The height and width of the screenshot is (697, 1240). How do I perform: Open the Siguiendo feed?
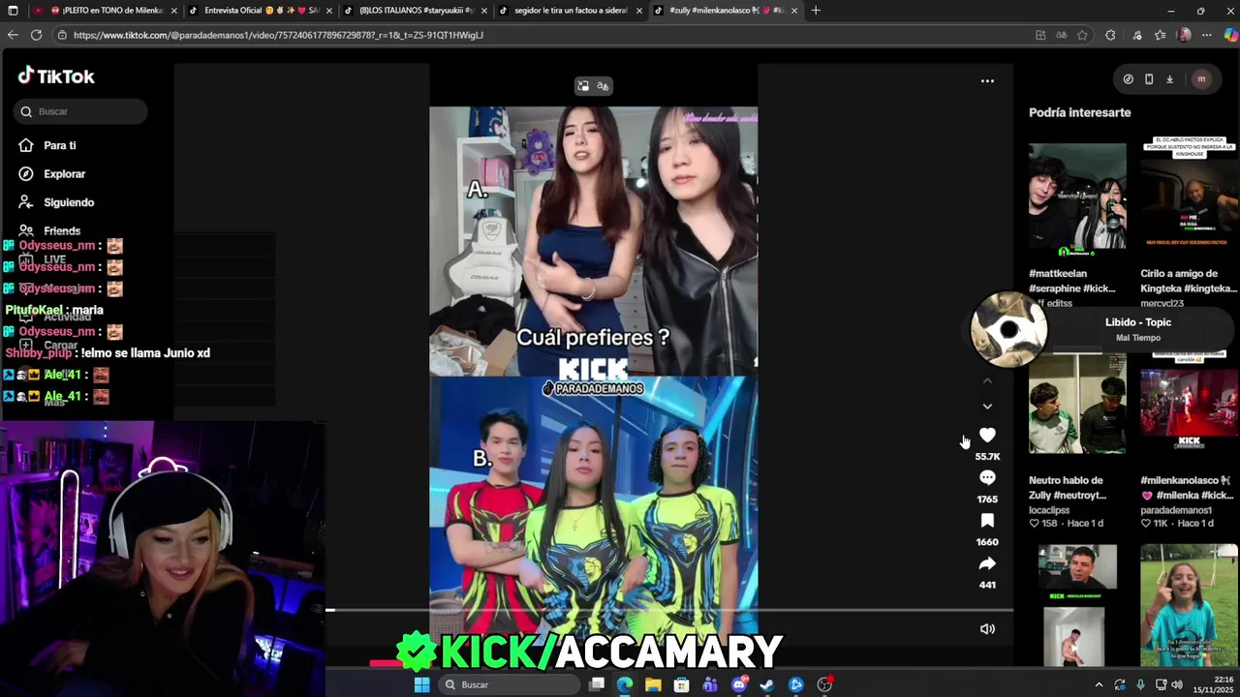click(x=56, y=202)
